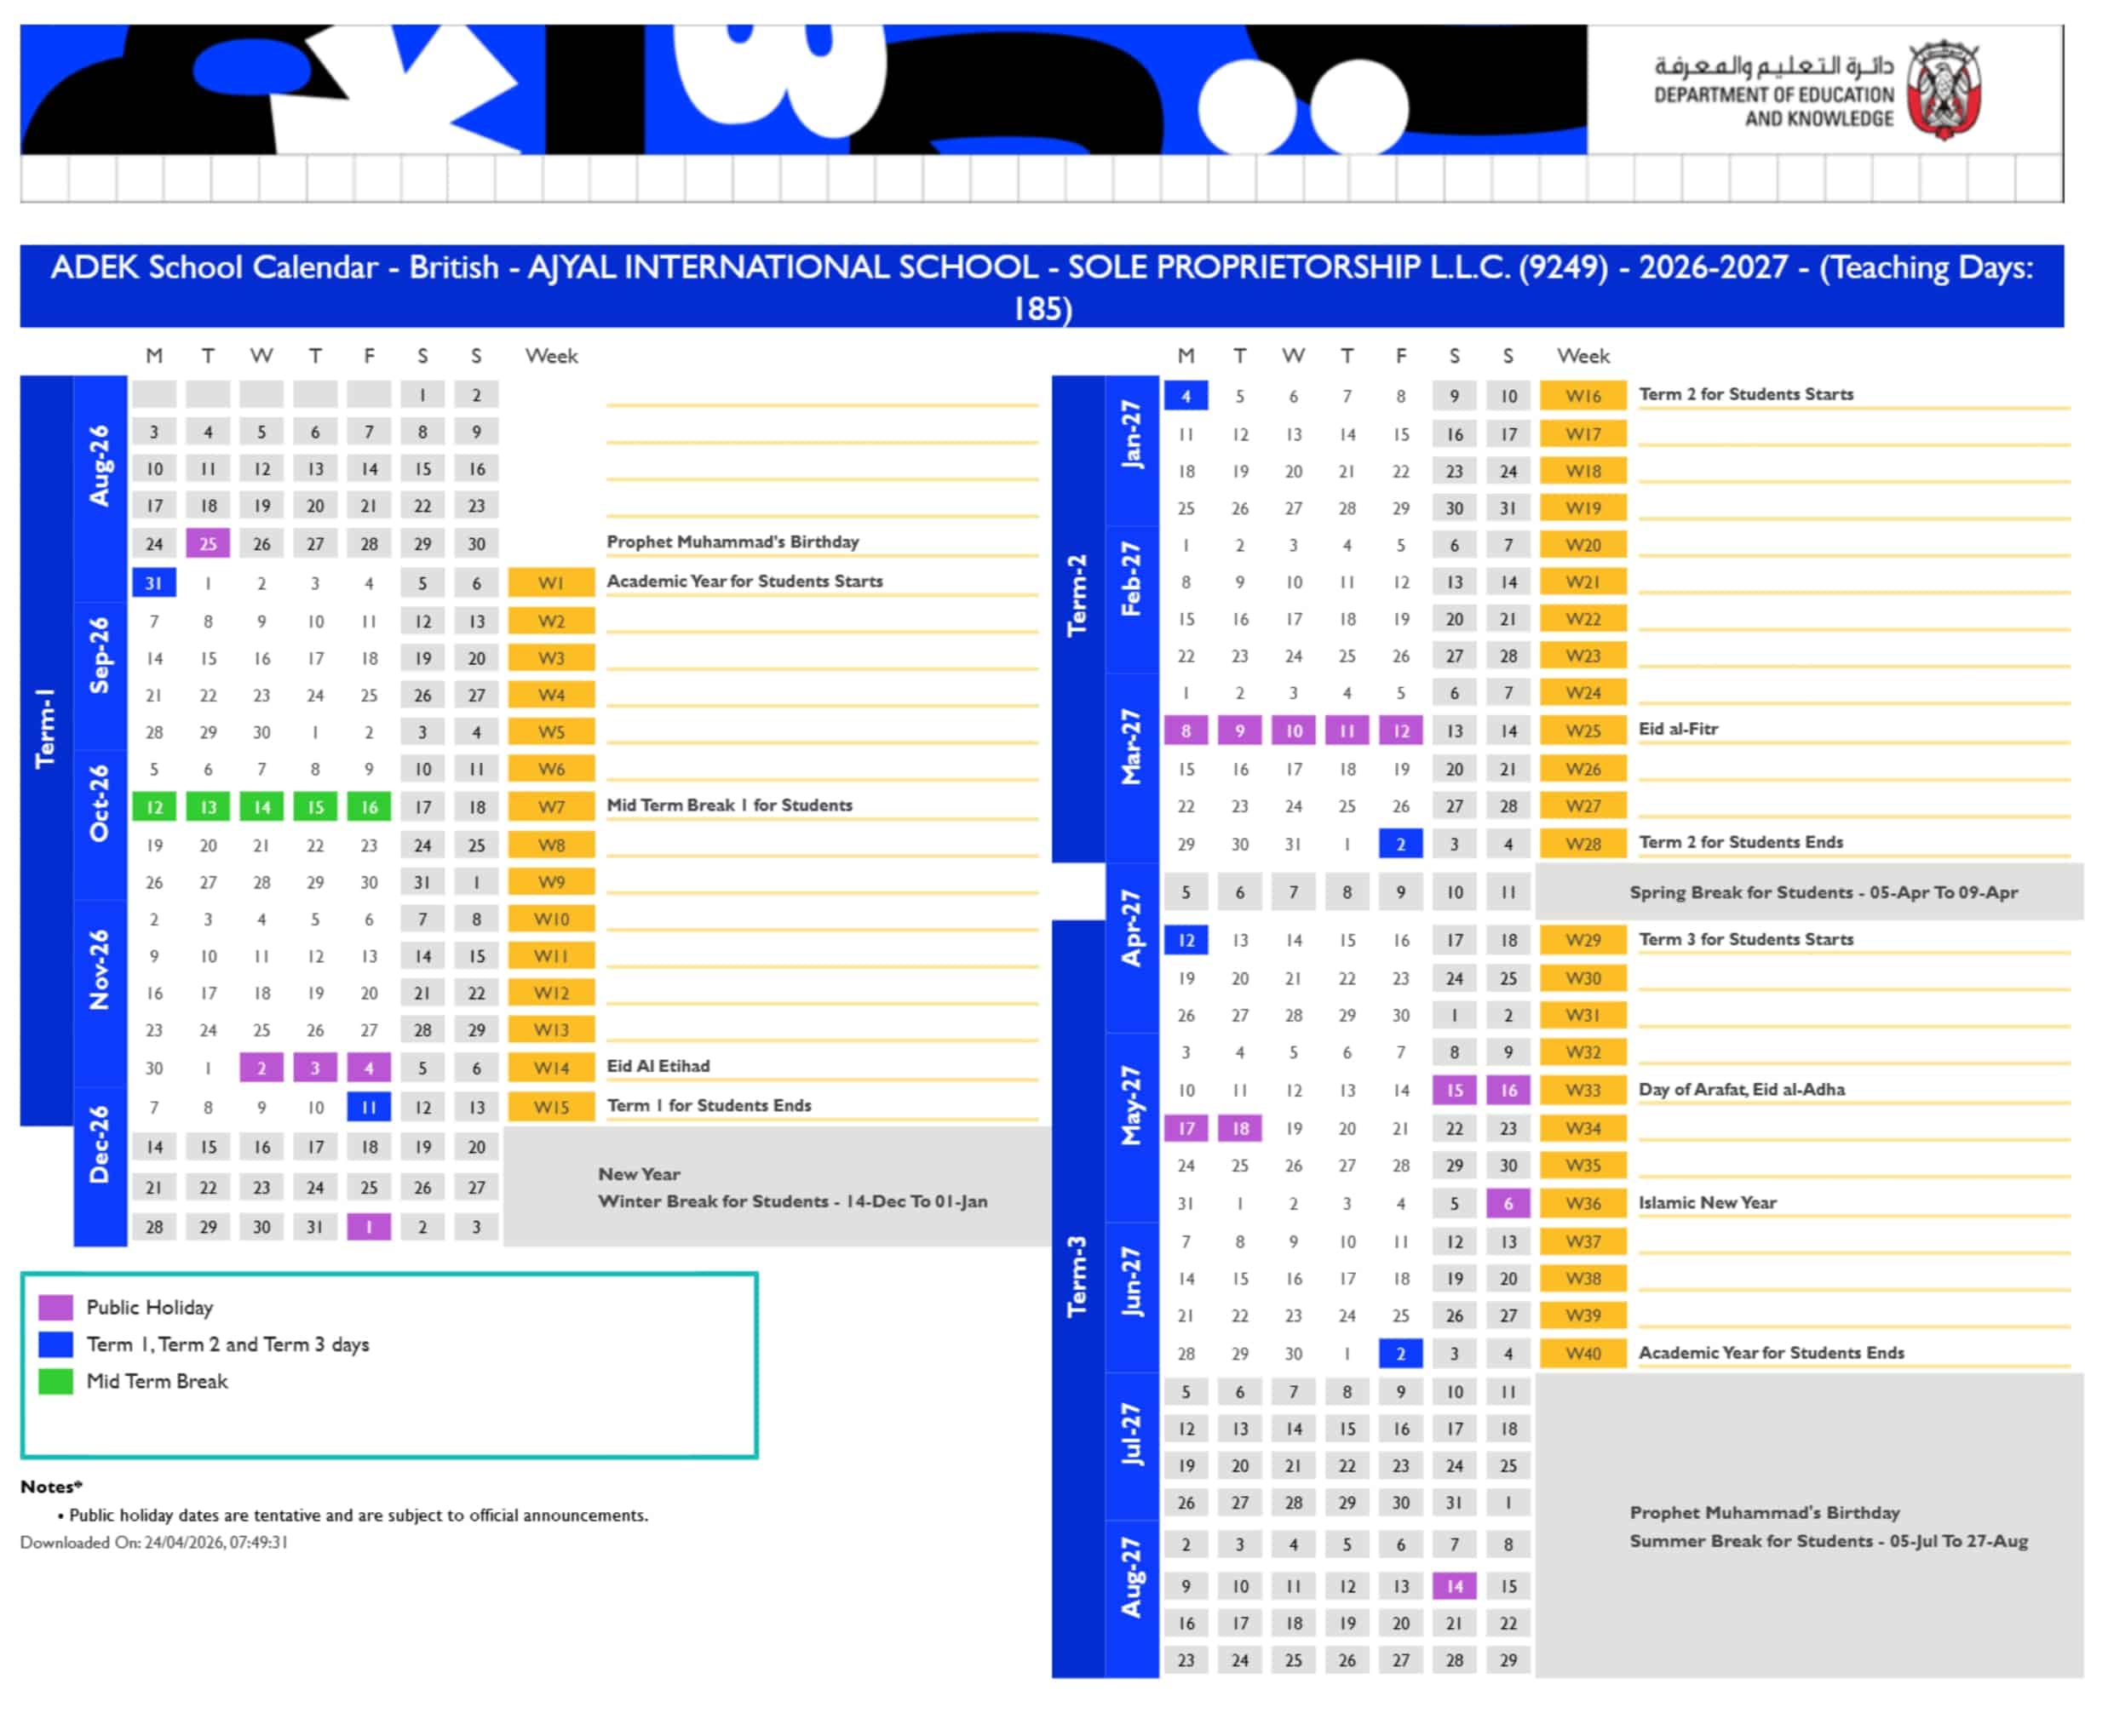Click the blue Term days legend swatch
Screen dimensions: 2108x1719
pos(55,1344)
